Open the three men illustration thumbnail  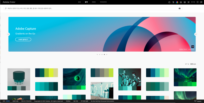click(130, 77)
